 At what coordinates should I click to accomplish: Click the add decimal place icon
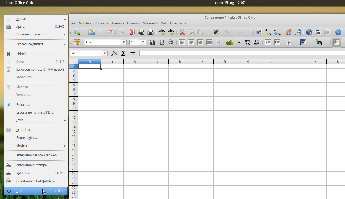pyautogui.click(x=248, y=42)
